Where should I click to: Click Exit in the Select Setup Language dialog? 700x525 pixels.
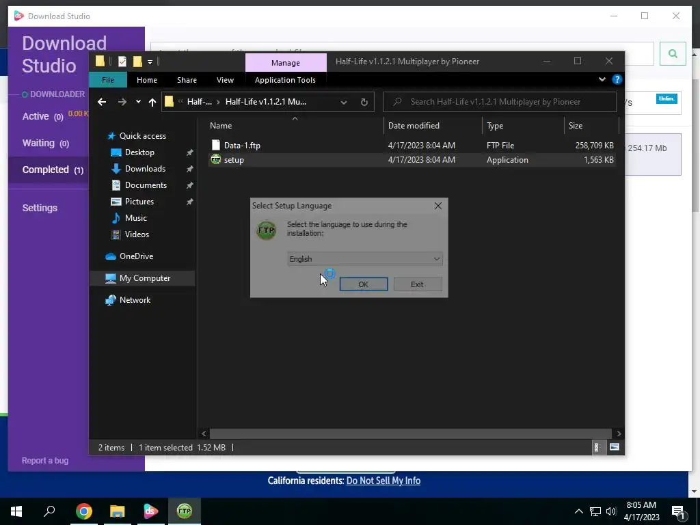tap(418, 284)
